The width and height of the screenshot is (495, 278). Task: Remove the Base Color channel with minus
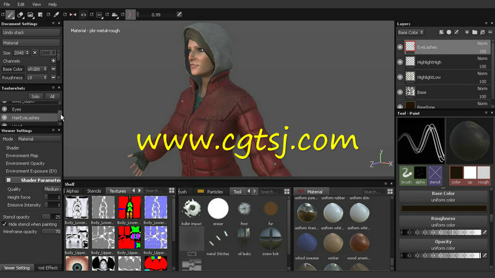53,69
